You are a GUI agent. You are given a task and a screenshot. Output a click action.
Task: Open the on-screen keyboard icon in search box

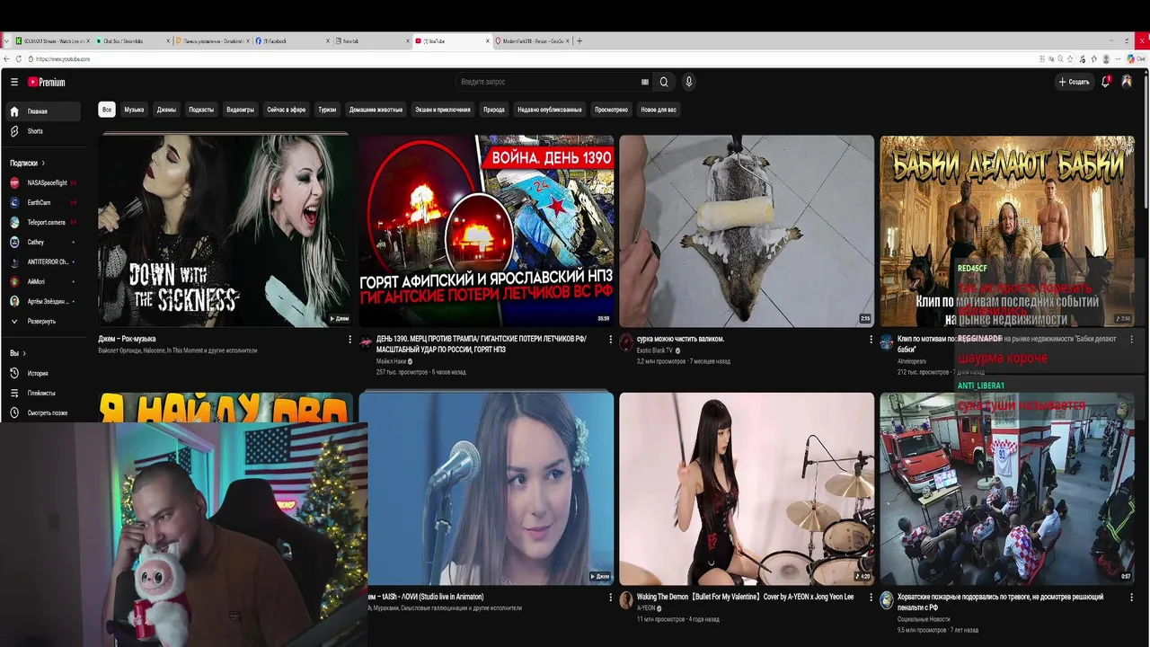click(645, 82)
